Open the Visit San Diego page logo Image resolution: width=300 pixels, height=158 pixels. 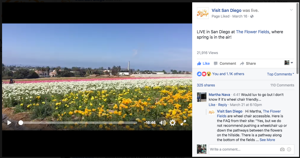pyautogui.click(x=203, y=13)
